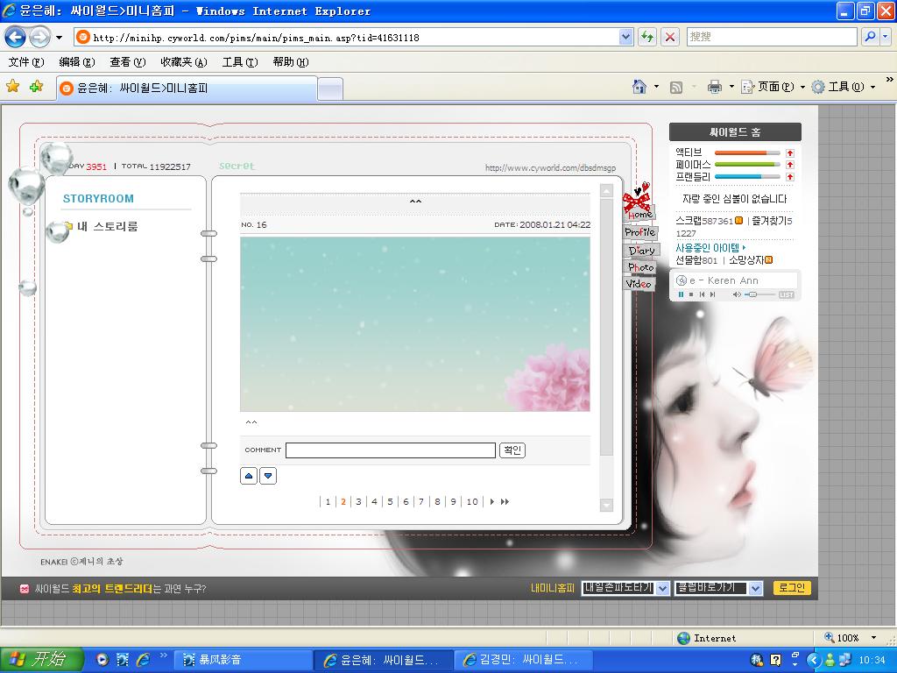
Task: Open the 帮助(H) menu
Action: [291, 62]
